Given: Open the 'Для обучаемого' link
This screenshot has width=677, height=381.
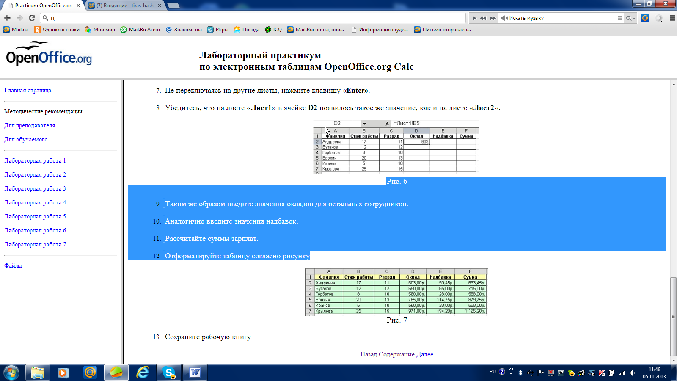Looking at the screenshot, I should (x=26, y=139).
